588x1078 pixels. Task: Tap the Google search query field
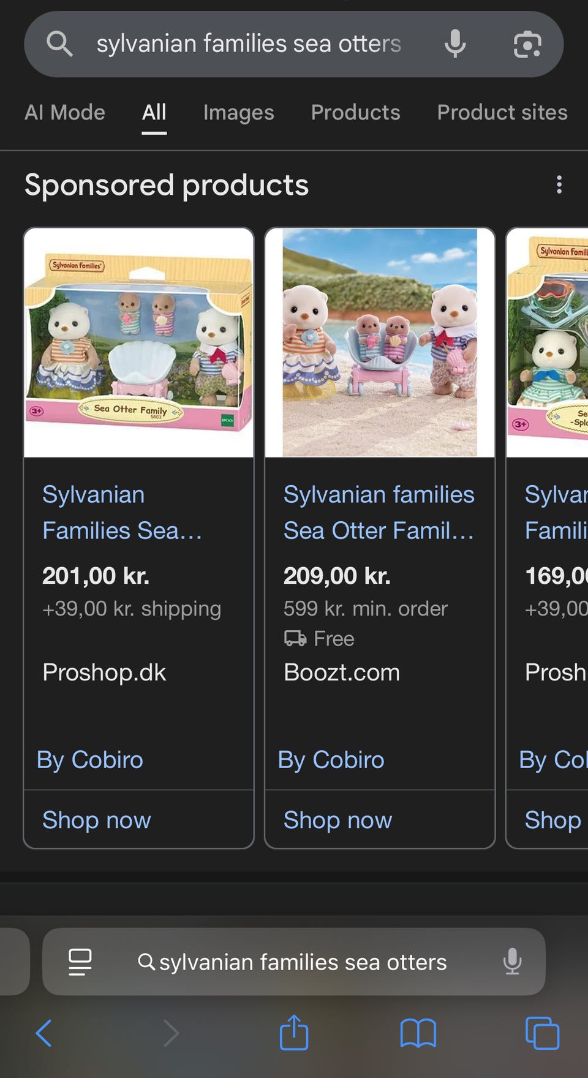point(249,44)
